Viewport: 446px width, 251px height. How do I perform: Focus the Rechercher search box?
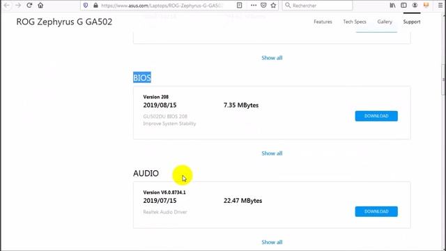pos(318,6)
